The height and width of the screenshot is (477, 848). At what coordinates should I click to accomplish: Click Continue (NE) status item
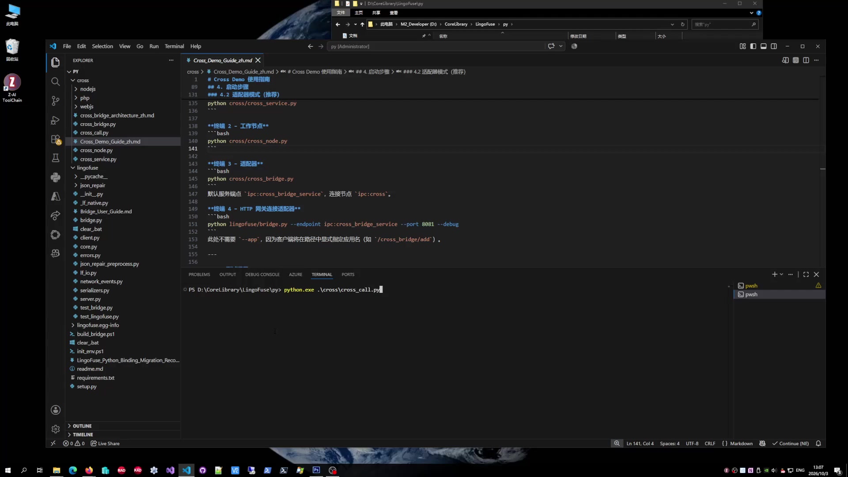791,443
